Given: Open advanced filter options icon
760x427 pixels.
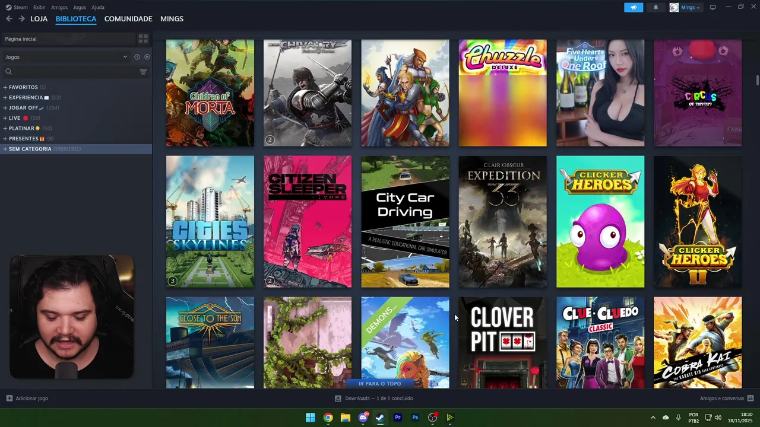Looking at the screenshot, I should tap(143, 72).
